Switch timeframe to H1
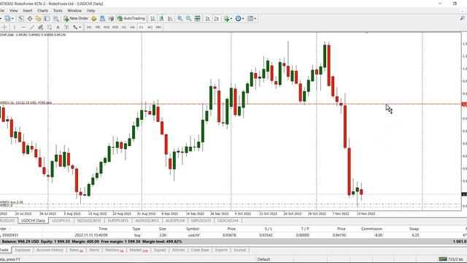Image resolution: width=467 pixels, height=263 pixels. point(124,27)
